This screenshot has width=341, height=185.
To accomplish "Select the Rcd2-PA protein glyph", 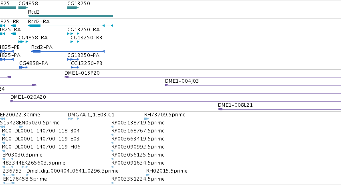I will click(x=68, y=51).
